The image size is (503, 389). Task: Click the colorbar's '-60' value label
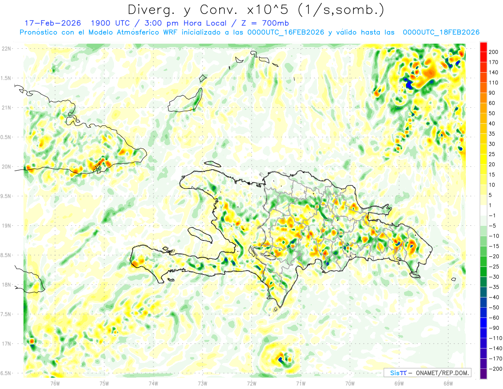(x=493, y=318)
